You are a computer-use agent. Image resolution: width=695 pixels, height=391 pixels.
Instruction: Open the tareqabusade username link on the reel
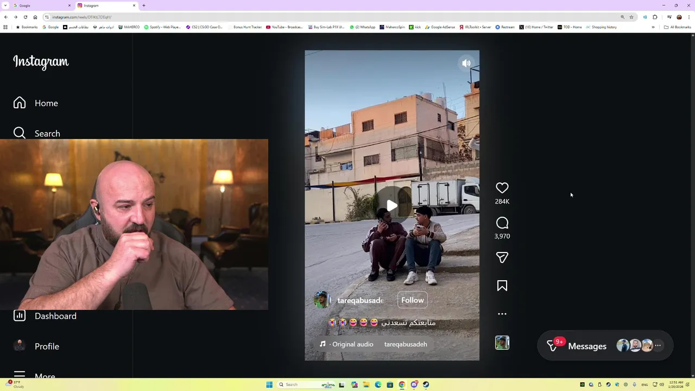pos(361,300)
